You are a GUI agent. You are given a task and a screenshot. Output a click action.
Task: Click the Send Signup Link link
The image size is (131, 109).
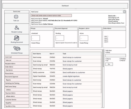[114, 18]
